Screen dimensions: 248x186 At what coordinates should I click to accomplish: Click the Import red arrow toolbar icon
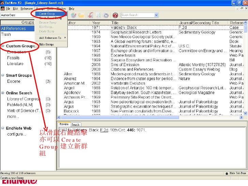91,15
